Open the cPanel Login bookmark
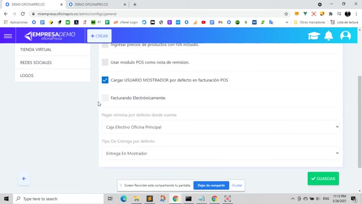The height and width of the screenshot is (204, 362). [x=126, y=23]
